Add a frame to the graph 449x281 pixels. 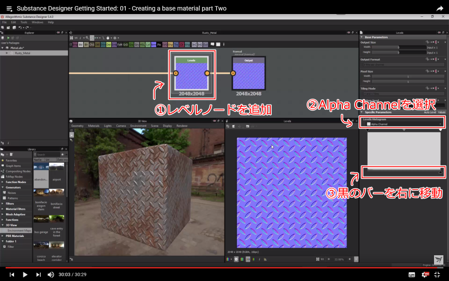218,44
